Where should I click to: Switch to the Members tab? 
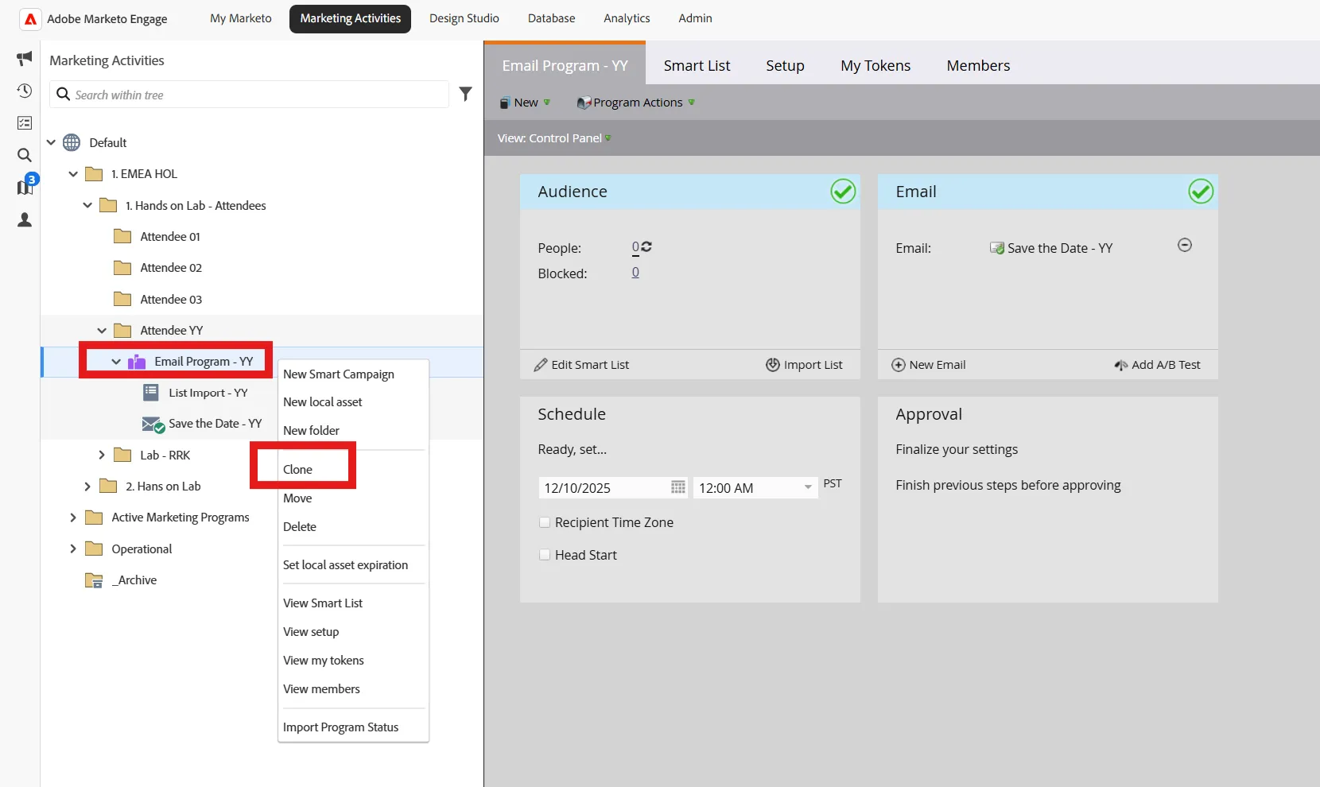[978, 65]
